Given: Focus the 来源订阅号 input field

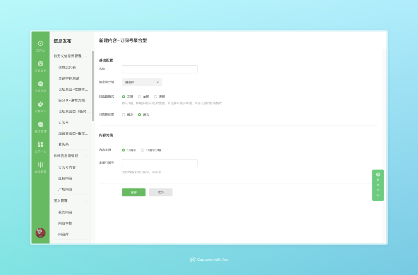Looking at the screenshot, I should [160, 163].
